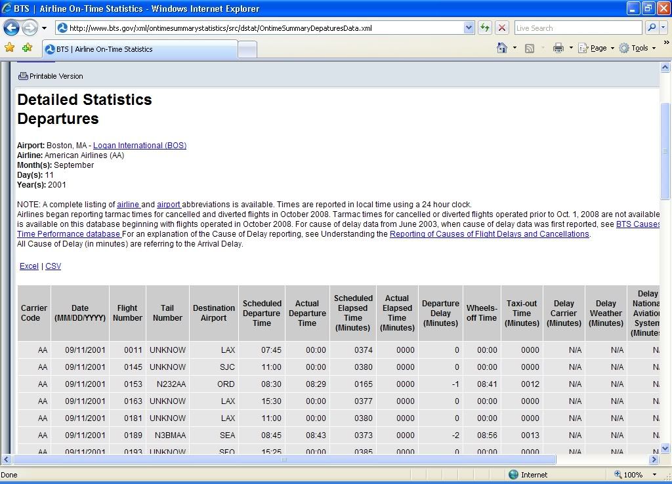Click the Print icon in toolbar
The height and width of the screenshot is (484, 672).
pos(558,48)
